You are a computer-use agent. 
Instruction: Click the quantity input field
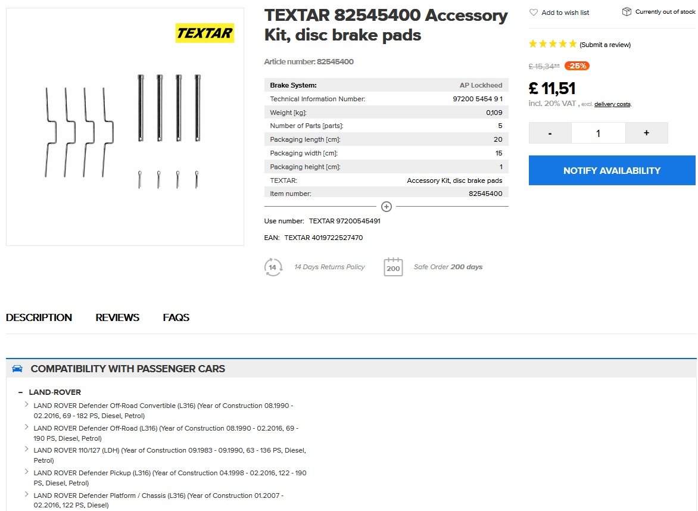pyautogui.click(x=598, y=133)
